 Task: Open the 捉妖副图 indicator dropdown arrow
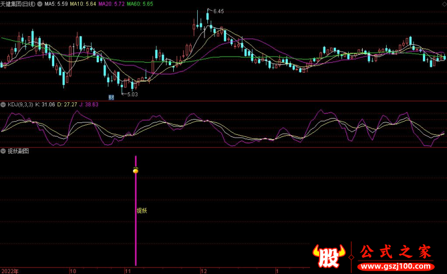3,151
